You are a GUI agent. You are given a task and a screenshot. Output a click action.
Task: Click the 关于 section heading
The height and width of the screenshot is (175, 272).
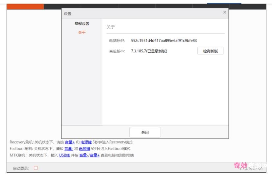click(111, 27)
